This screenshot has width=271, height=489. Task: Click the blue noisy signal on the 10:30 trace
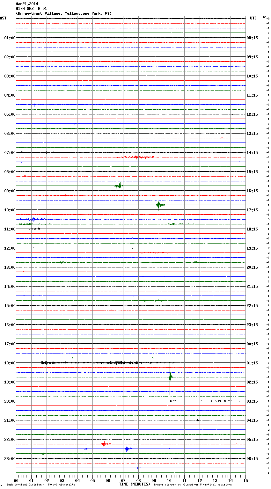pos(32,219)
